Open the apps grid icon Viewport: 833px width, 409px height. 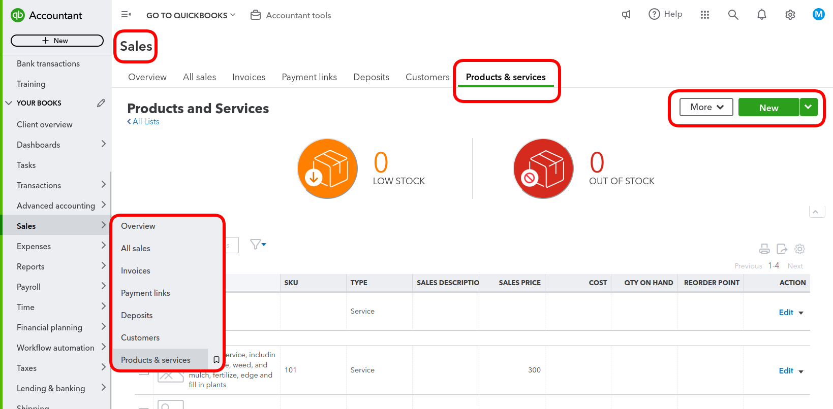click(705, 15)
